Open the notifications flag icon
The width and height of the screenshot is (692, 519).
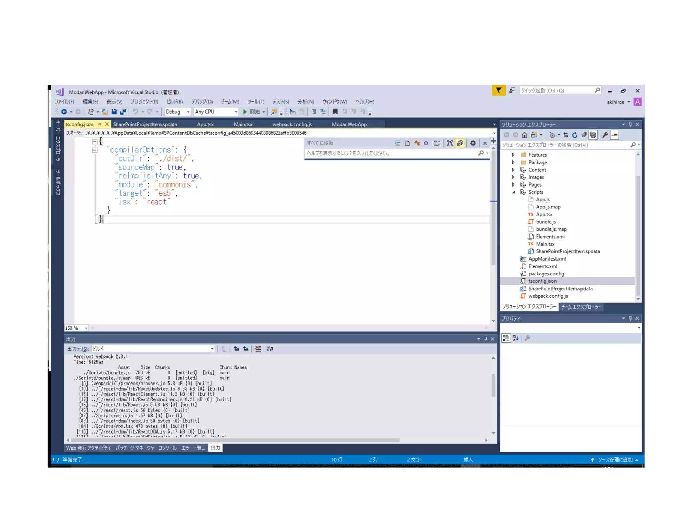[499, 91]
